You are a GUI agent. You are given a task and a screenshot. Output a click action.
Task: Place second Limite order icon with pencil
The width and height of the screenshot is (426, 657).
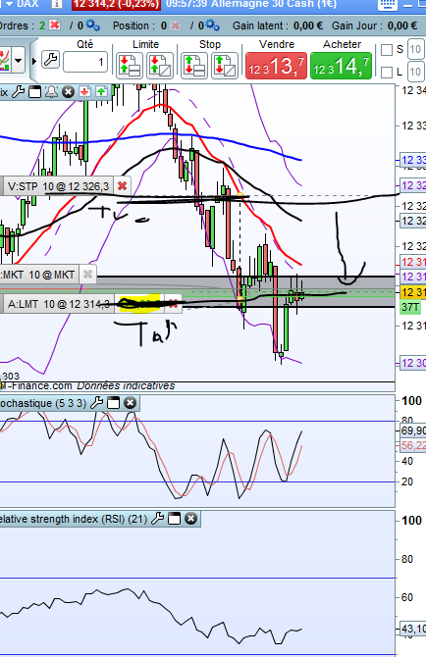point(160,66)
